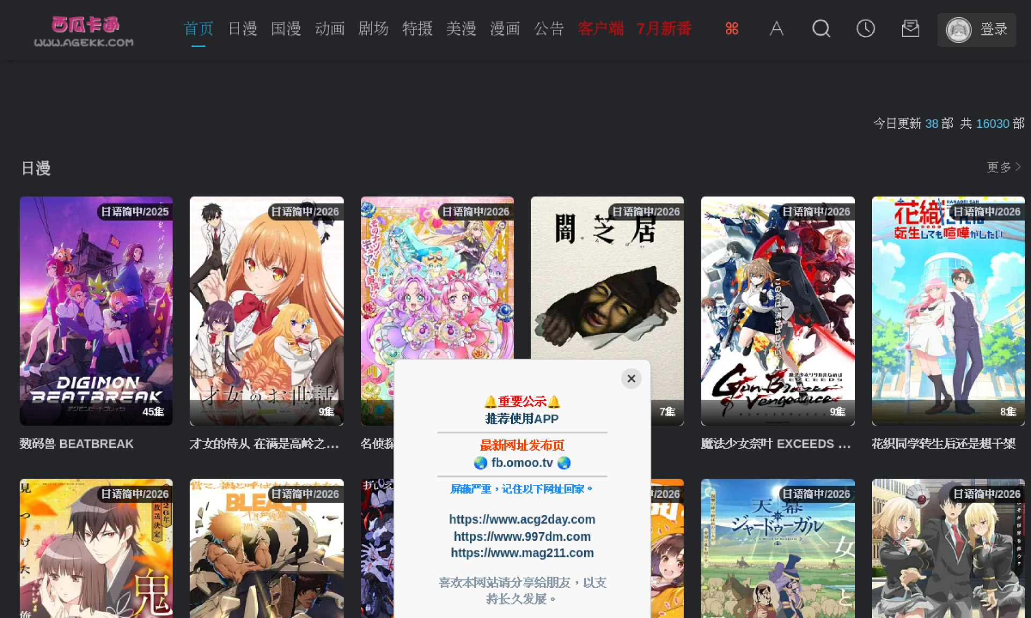Screen dimensions: 1031x618
Task: Open the 鬼 couple poster thumbnail
Action: 96,548
